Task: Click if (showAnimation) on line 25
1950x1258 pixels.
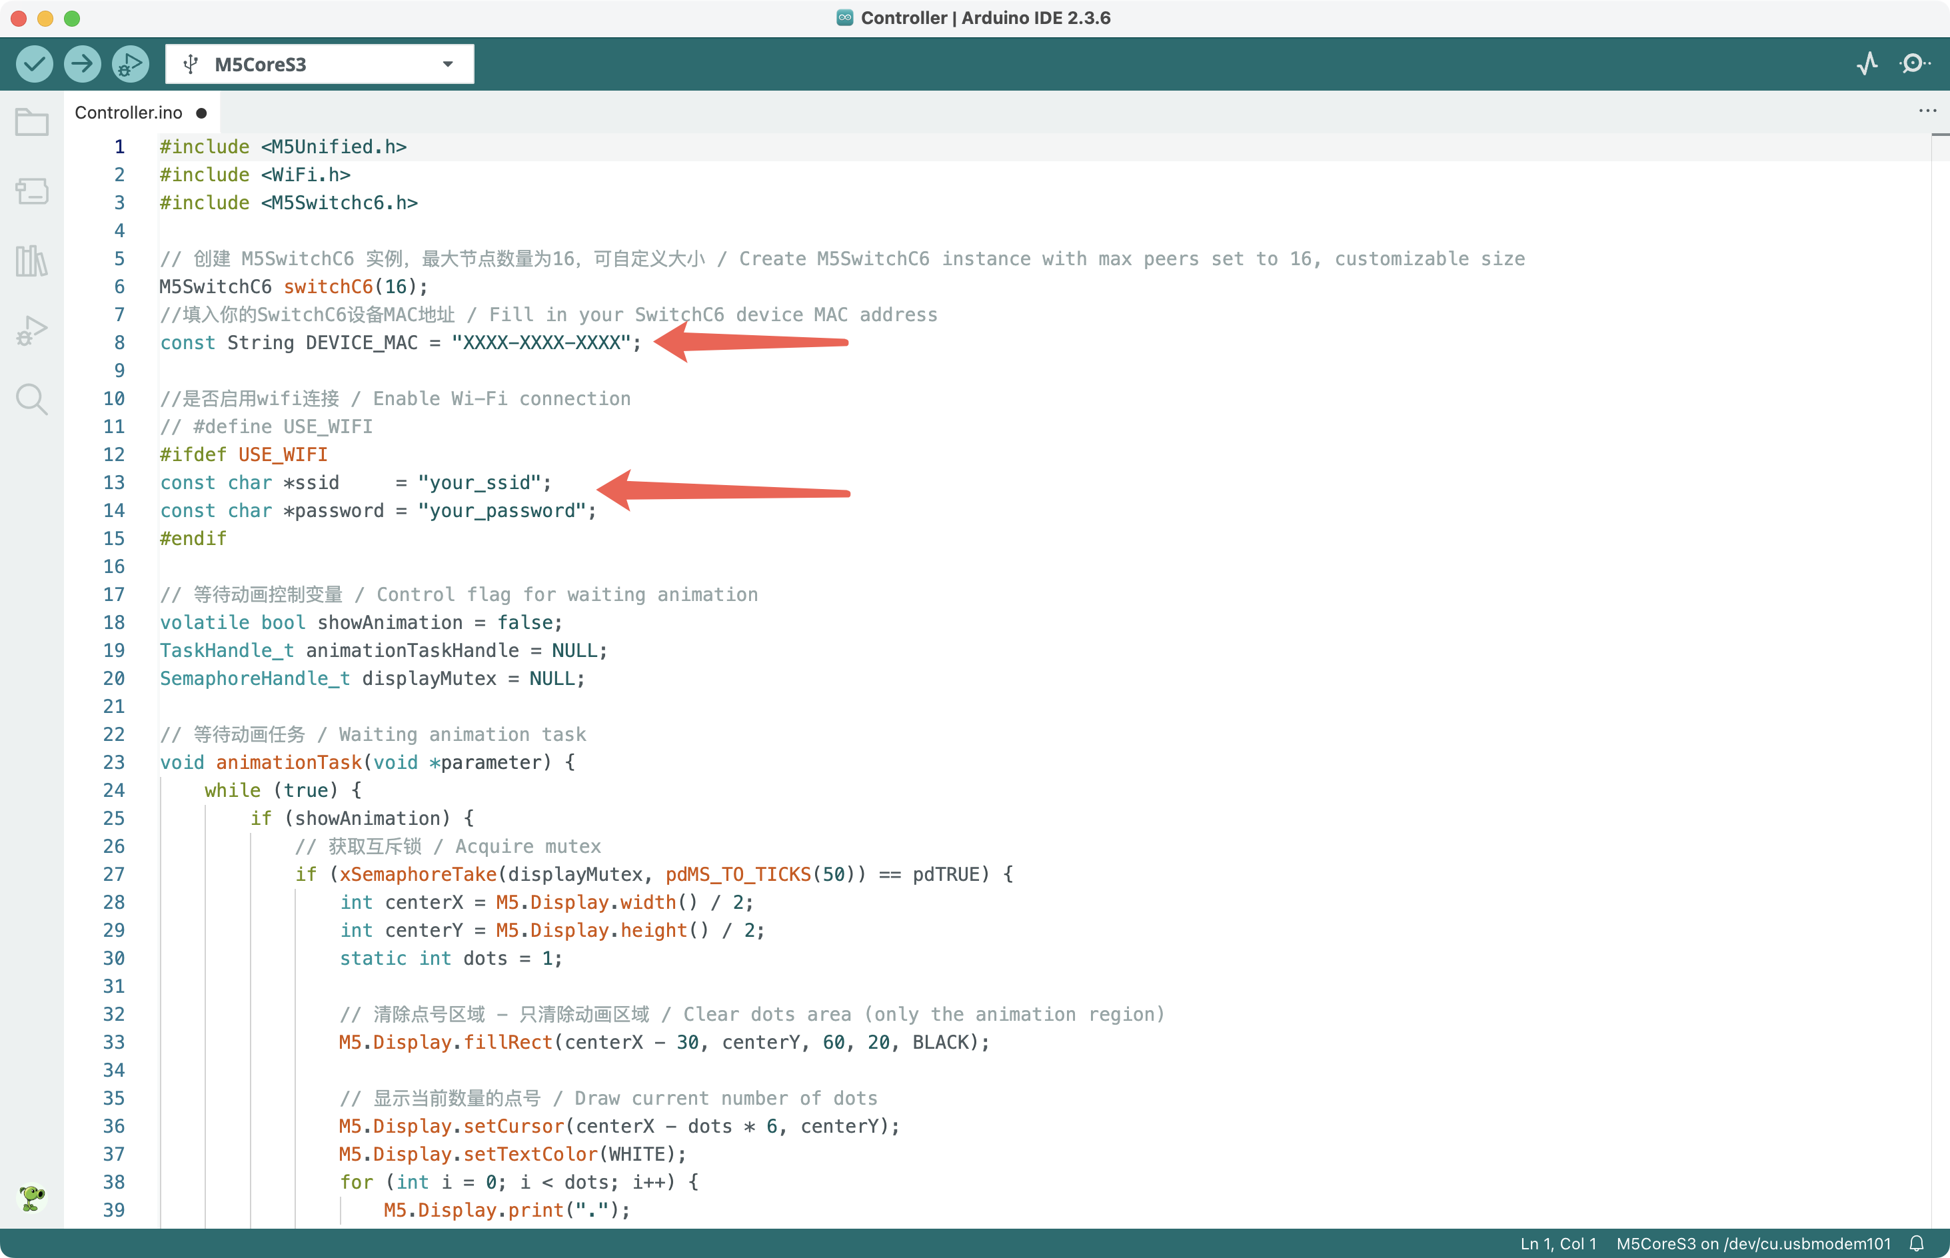Action: (361, 818)
